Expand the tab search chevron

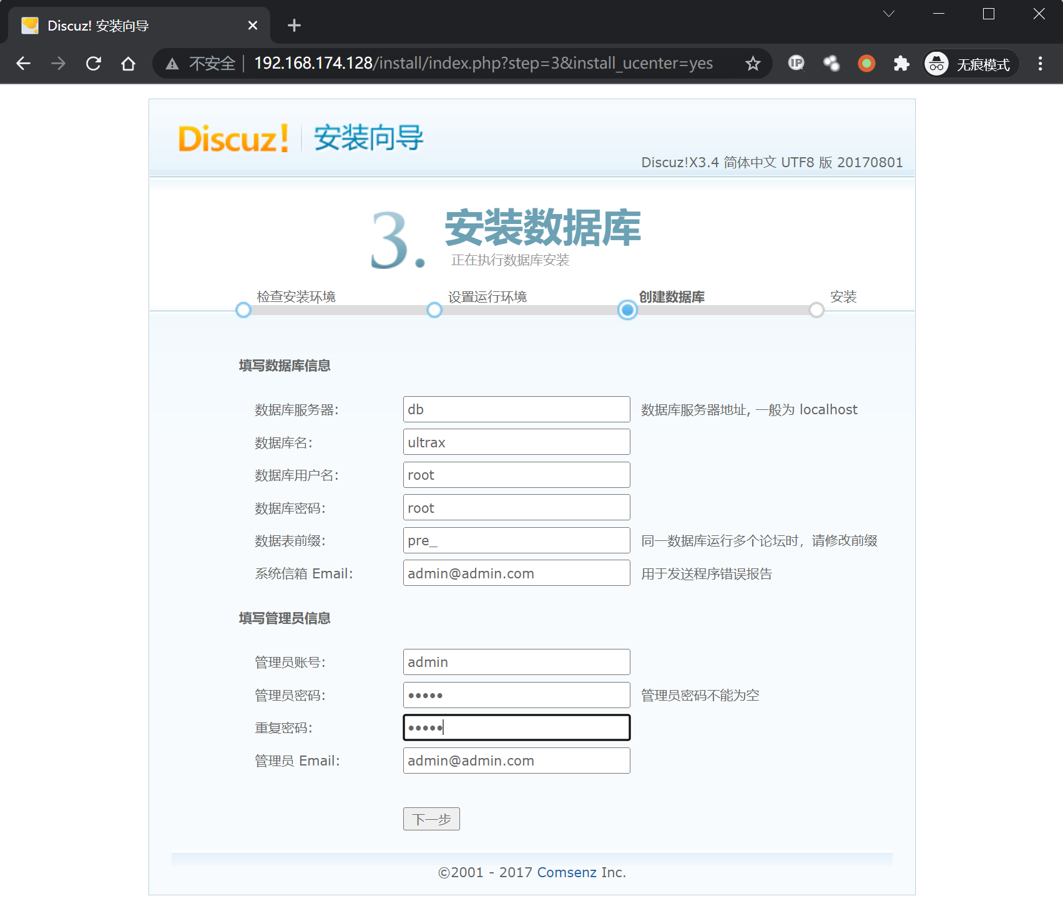tap(889, 14)
